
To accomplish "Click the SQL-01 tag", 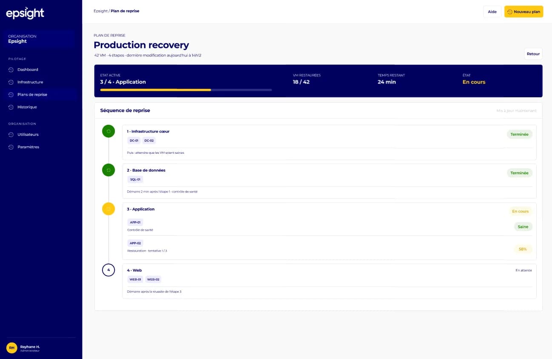I will click(x=135, y=179).
